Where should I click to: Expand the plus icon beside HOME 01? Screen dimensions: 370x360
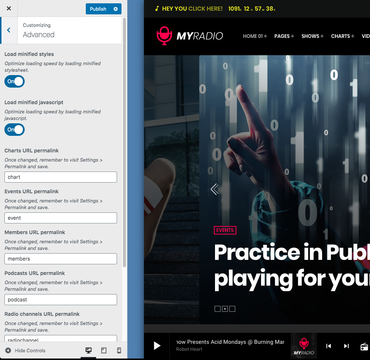[x=265, y=36]
